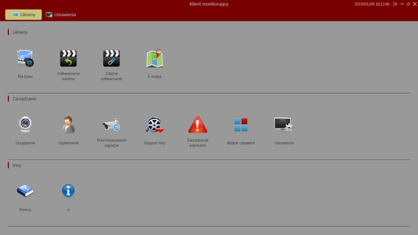
Task: Open Eksport listy export tool
Action: [x=155, y=124]
